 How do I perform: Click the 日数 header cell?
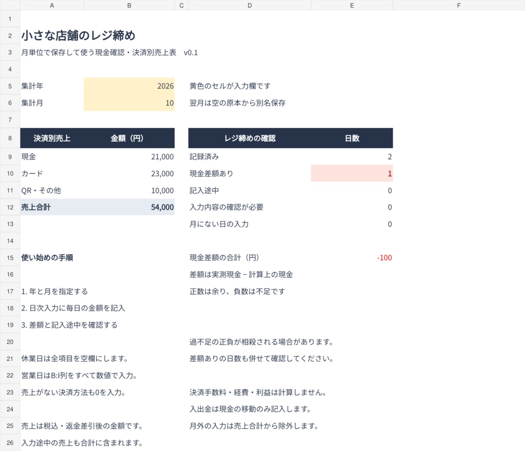[352, 138]
